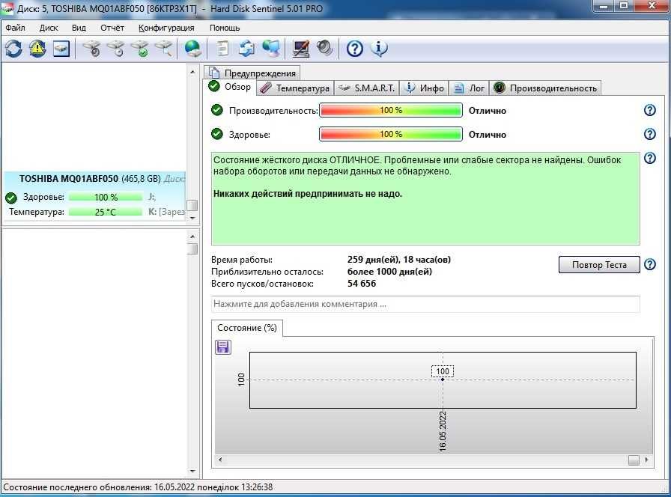Click green check icon beside Здоровье in overview
671x497 pixels.
coord(217,134)
